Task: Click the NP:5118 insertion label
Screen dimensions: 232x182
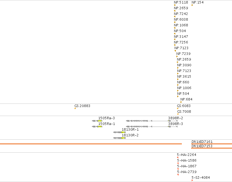Action: point(181,2)
